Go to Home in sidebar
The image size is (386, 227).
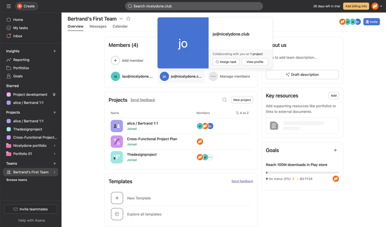pos(18,20)
